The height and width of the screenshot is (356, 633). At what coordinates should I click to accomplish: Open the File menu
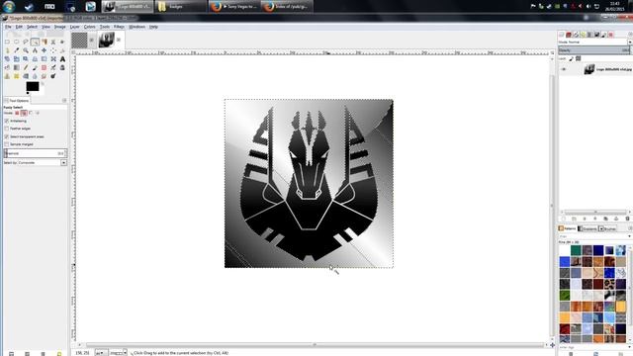click(8, 27)
